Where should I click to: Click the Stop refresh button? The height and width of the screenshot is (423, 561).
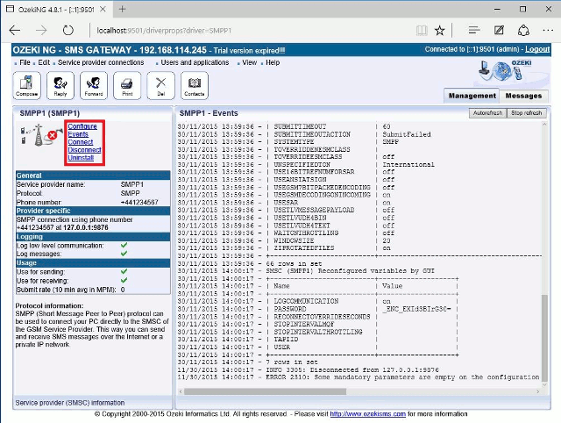(x=526, y=113)
